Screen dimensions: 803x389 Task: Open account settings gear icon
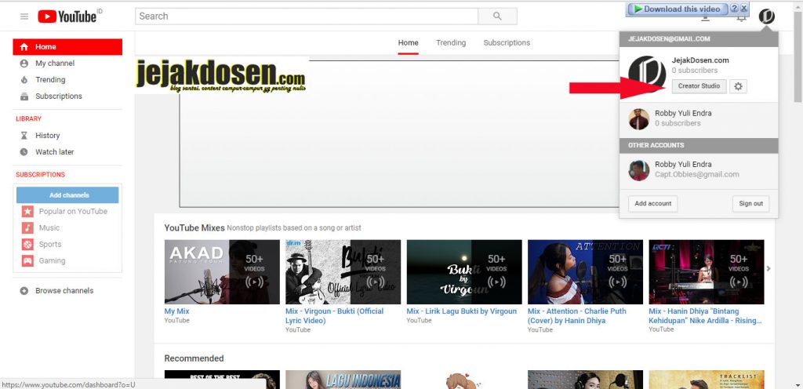[x=738, y=86]
